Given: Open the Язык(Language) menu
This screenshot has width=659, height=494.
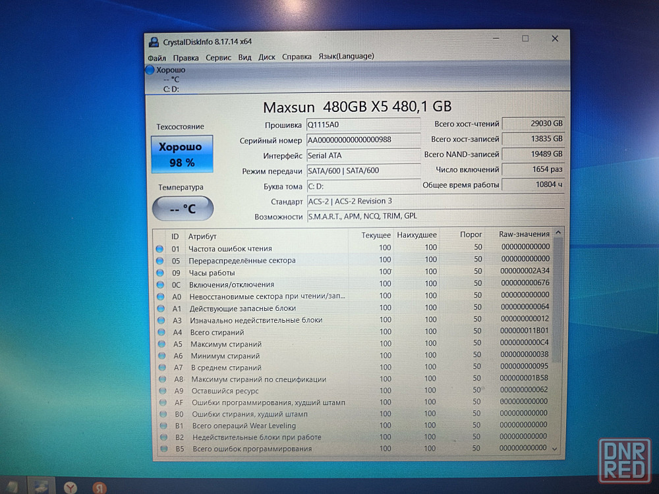Looking at the screenshot, I should 346,56.
